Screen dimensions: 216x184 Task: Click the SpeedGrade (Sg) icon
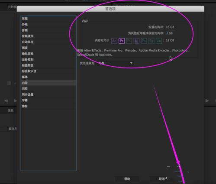coord(151,41)
